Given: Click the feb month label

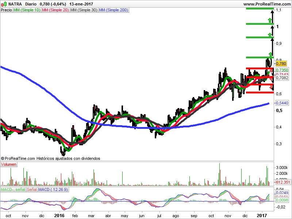Looking at the screenshot, I should click(75, 216).
